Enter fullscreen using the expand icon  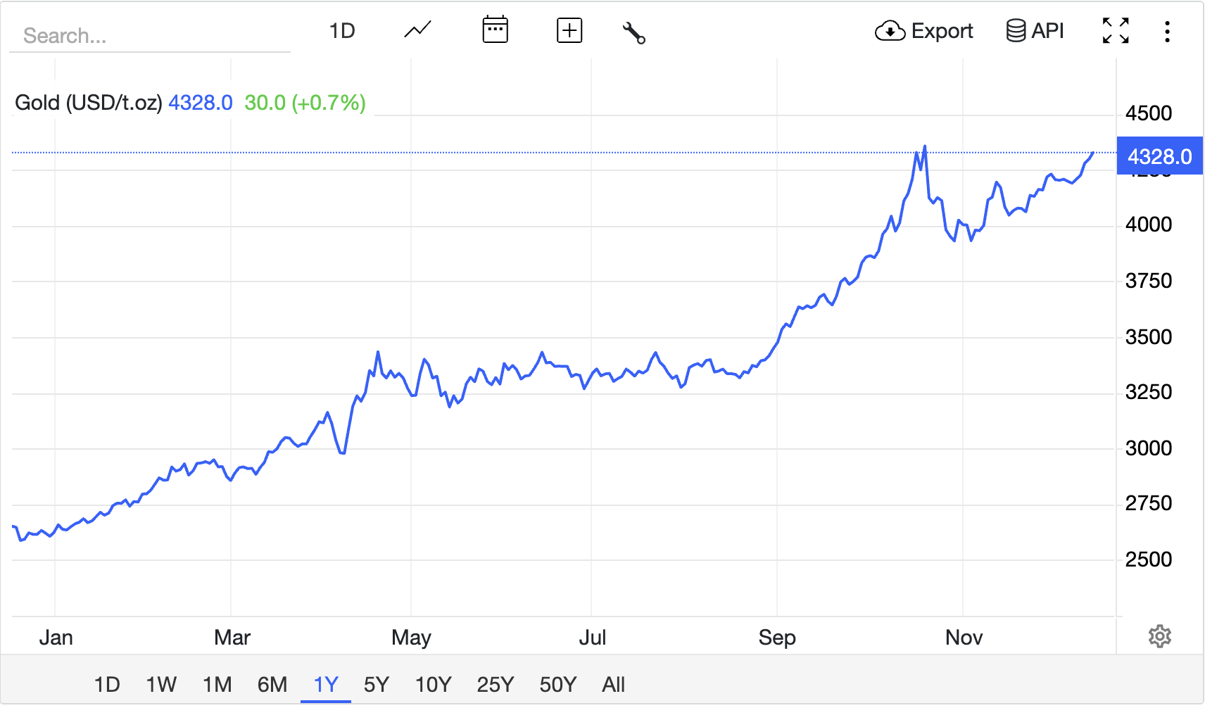(1115, 30)
